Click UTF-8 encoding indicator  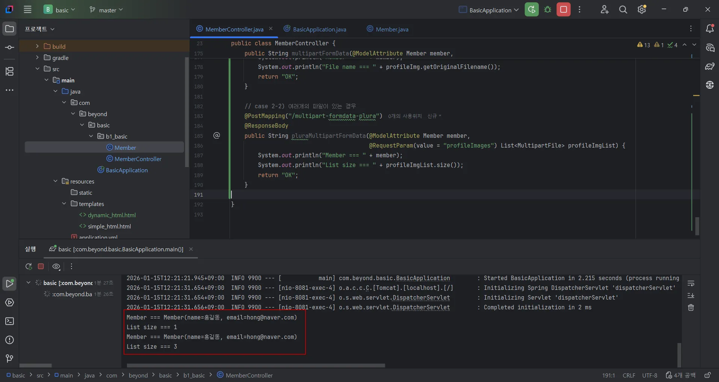pyautogui.click(x=650, y=375)
